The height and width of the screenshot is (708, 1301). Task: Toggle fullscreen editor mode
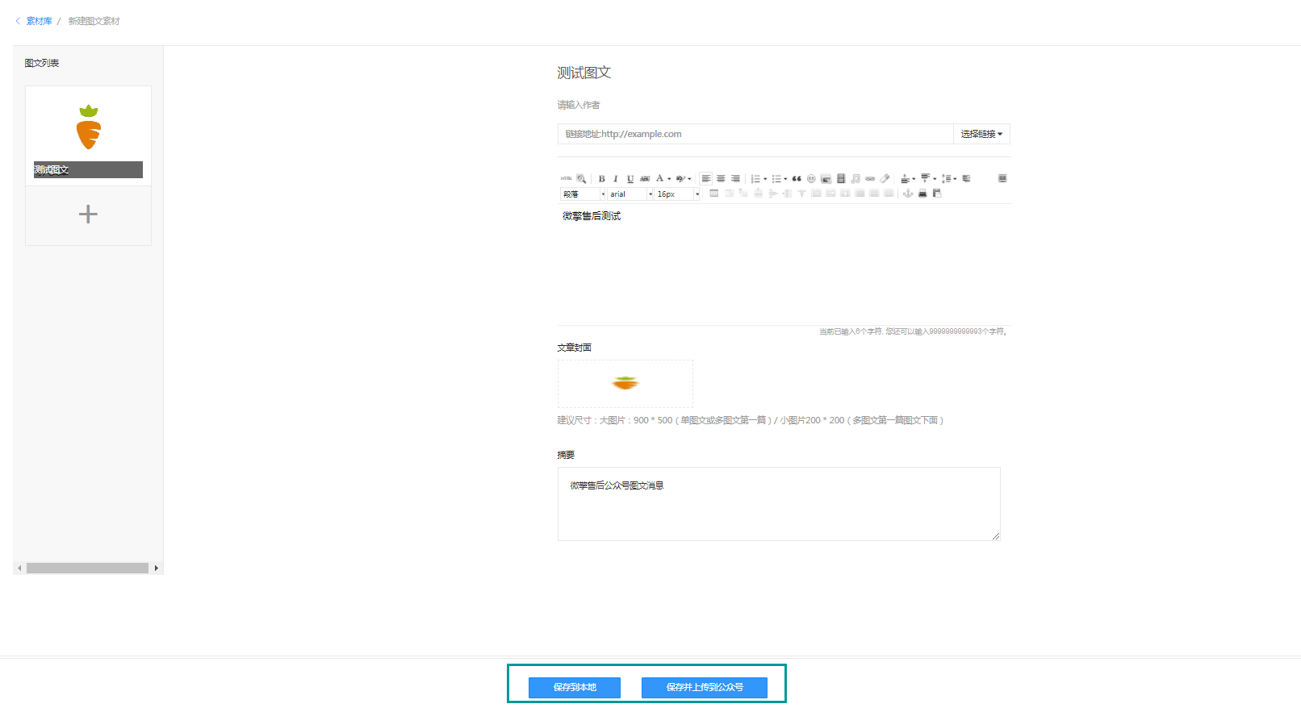1002,178
